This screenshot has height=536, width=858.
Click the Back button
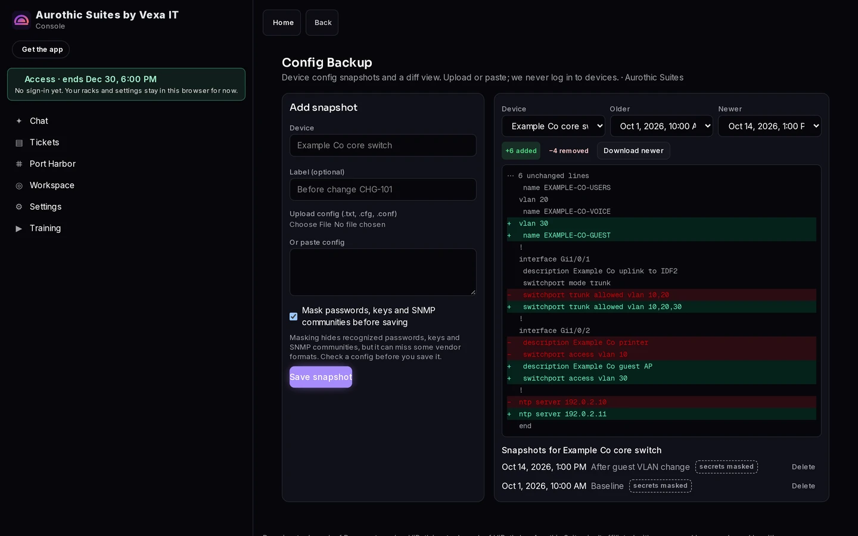tap(322, 23)
